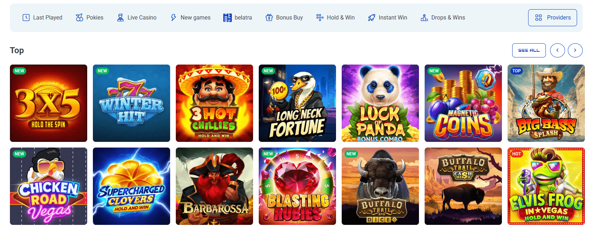Click the Providers grid icon

point(538,18)
